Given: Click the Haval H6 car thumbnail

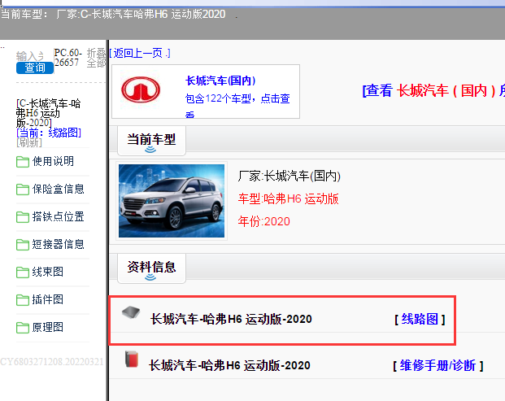Looking at the screenshot, I should [172, 201].
